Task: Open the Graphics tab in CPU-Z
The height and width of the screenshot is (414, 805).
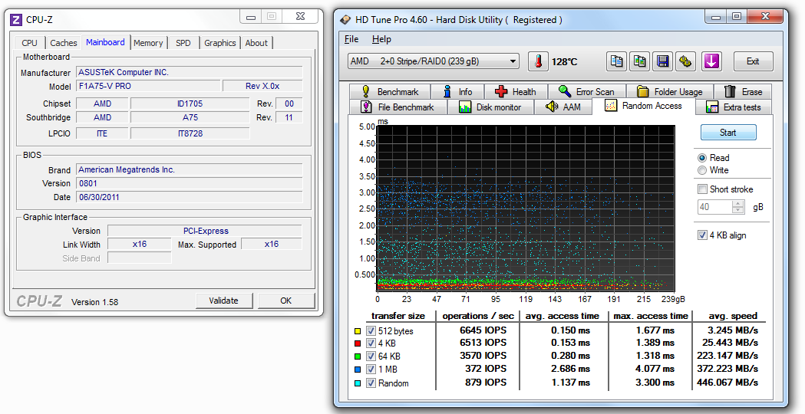Action: point(219,43)
